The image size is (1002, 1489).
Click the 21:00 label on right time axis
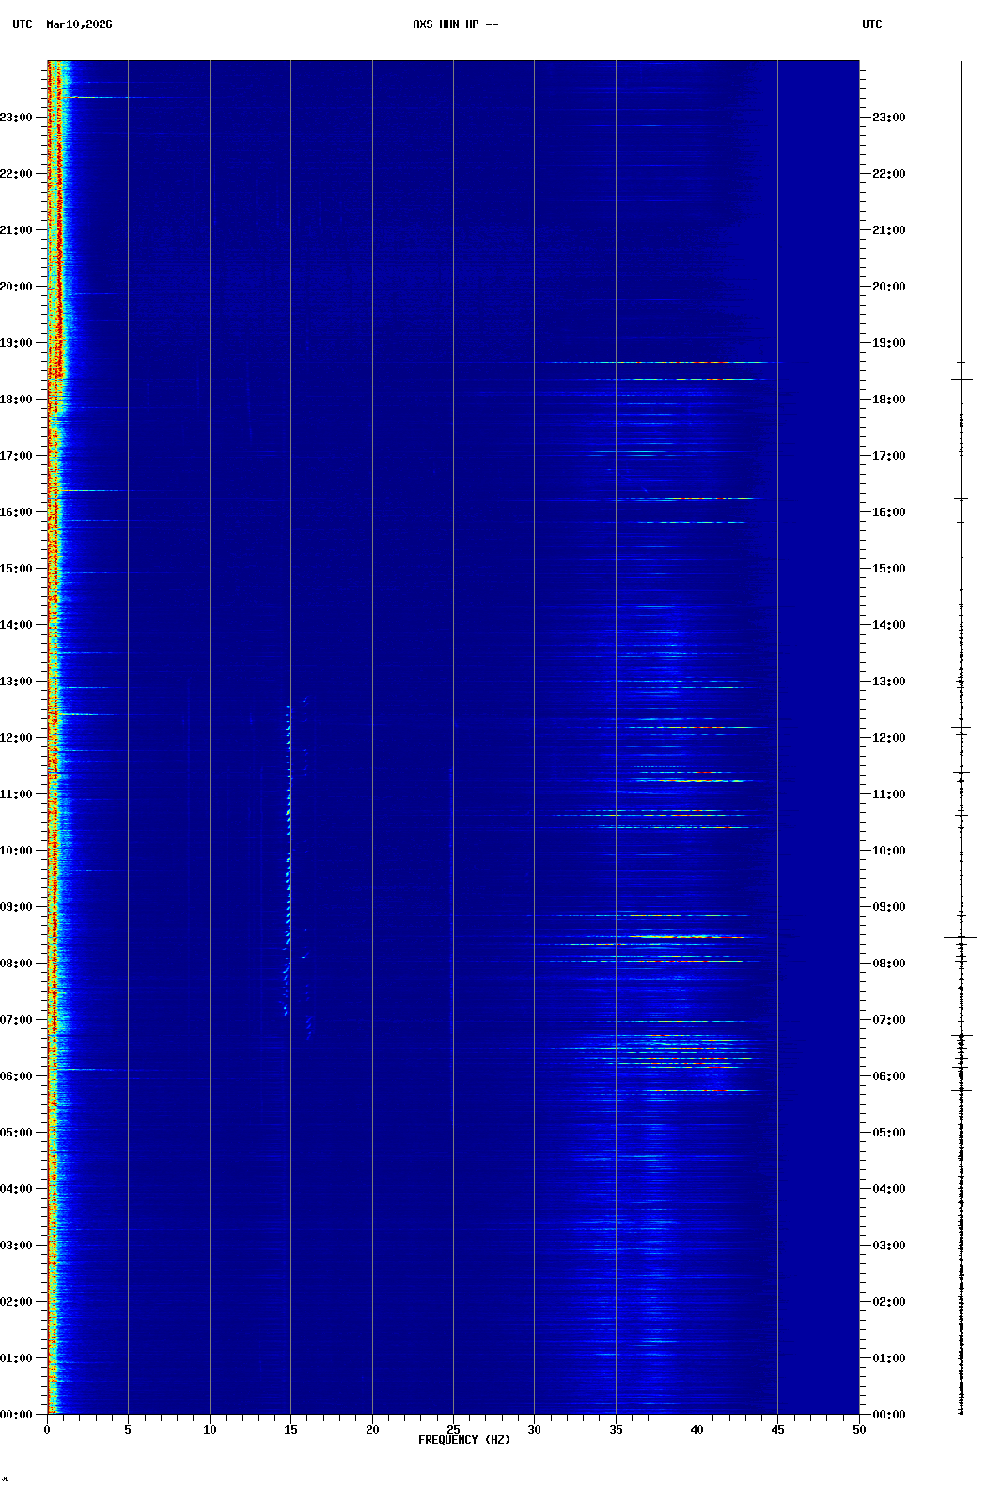point(888,230)
